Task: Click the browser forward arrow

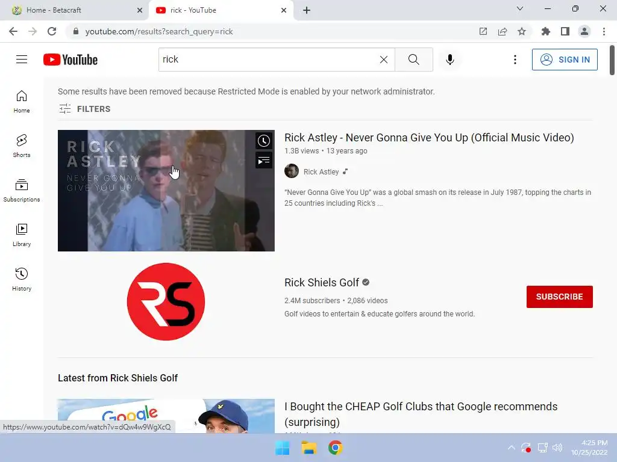Action: click(x=33, y=31)
